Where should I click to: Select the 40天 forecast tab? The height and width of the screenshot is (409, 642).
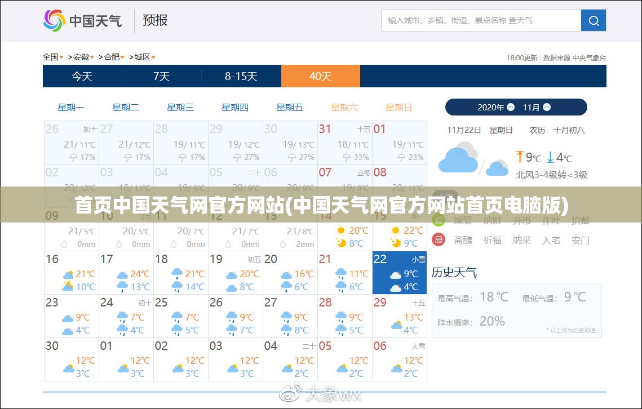321,76
